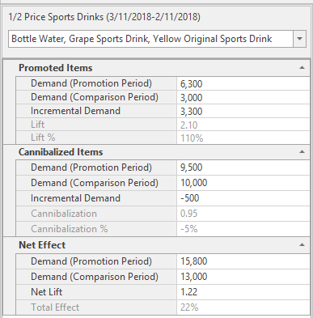Viewport: 313px width, 318px height.
Task: Collapse the Net Effect section arrow
Action: tap(302, 245)
